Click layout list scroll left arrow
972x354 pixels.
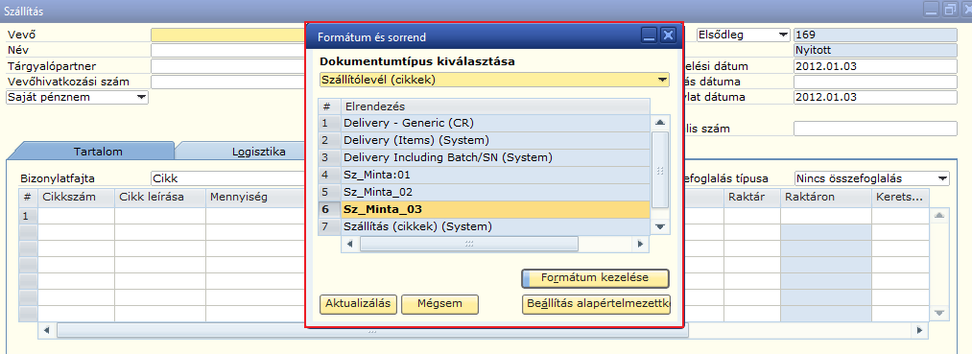pos(349,245)
